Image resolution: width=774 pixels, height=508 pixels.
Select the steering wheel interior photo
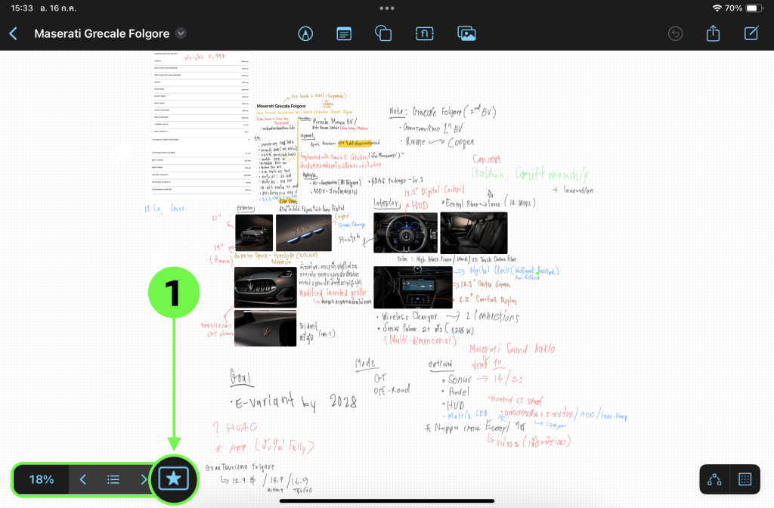pyautogui.click(x=404, y=233)
